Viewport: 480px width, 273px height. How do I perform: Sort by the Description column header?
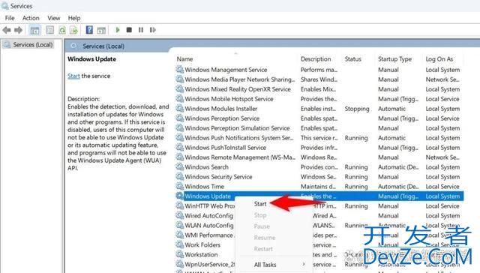(x=316, y=59)
